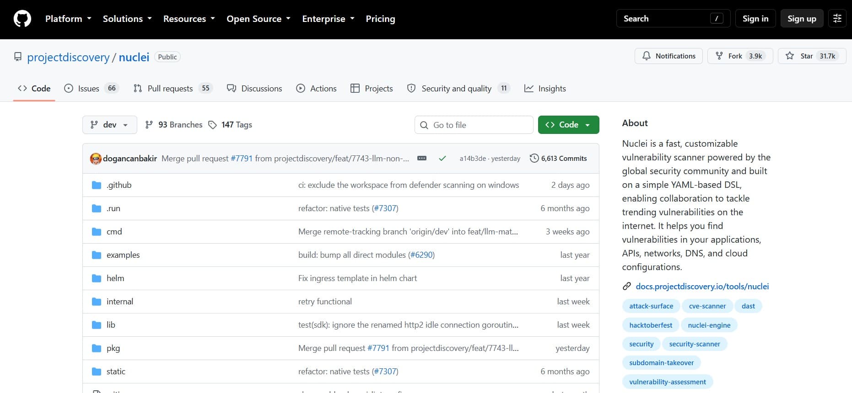Select the subdomain-takeover topic tag
Viewport: 852px width, 393px height.
tap(661, 363)
